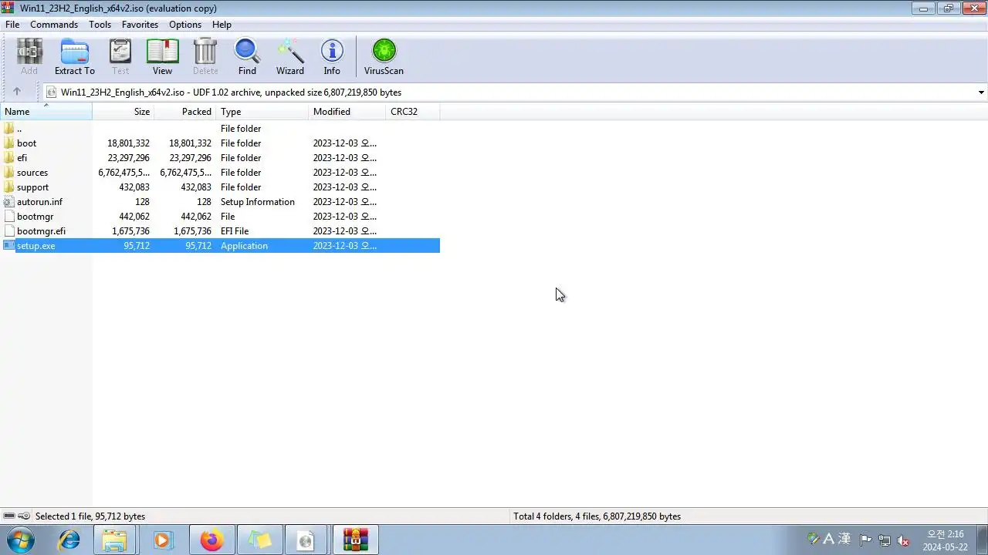Open Internet Explorer from taskbar
The width and height of the screenshot is (988, 555).
69,540
